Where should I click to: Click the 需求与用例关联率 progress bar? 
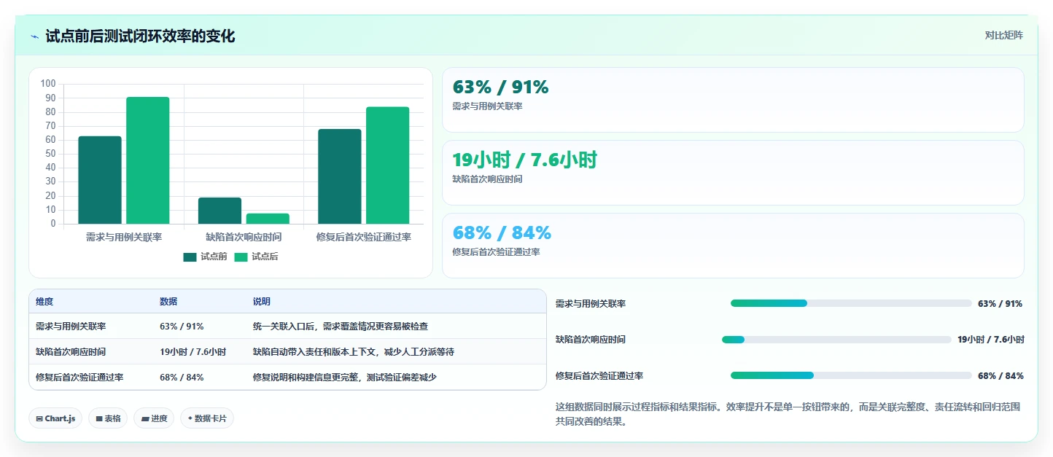coord(851,303)
